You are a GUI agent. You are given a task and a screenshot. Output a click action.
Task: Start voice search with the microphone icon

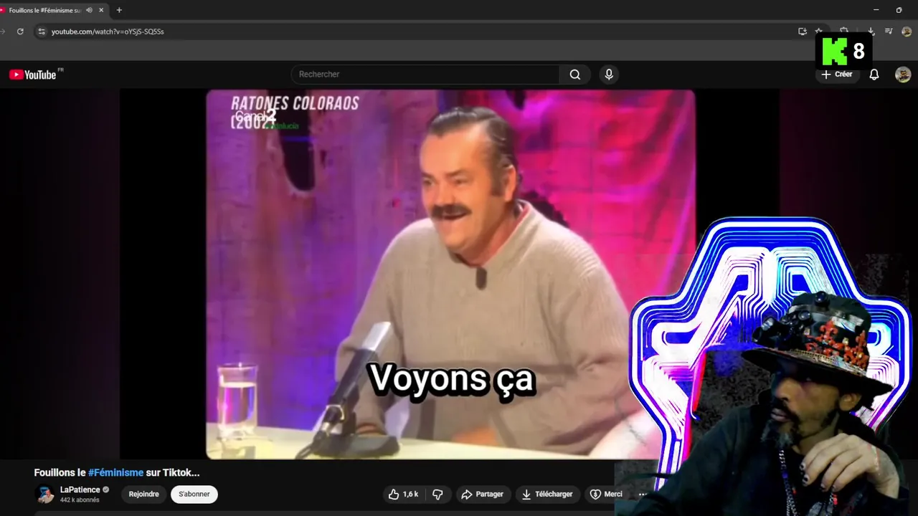click(x=609, y=75)
